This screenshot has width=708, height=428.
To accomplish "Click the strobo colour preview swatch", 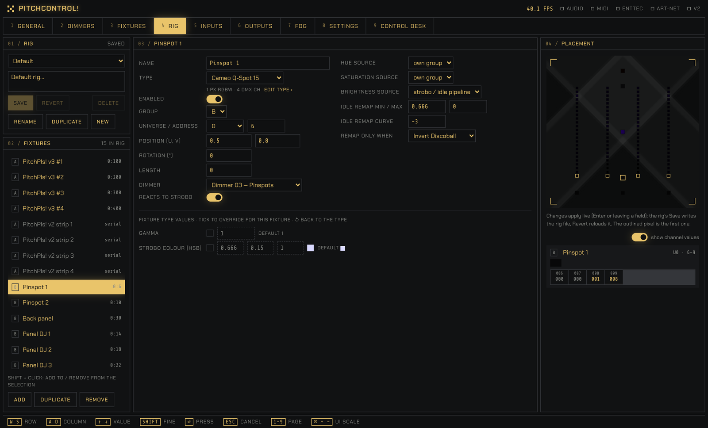I will pos(311,248).
